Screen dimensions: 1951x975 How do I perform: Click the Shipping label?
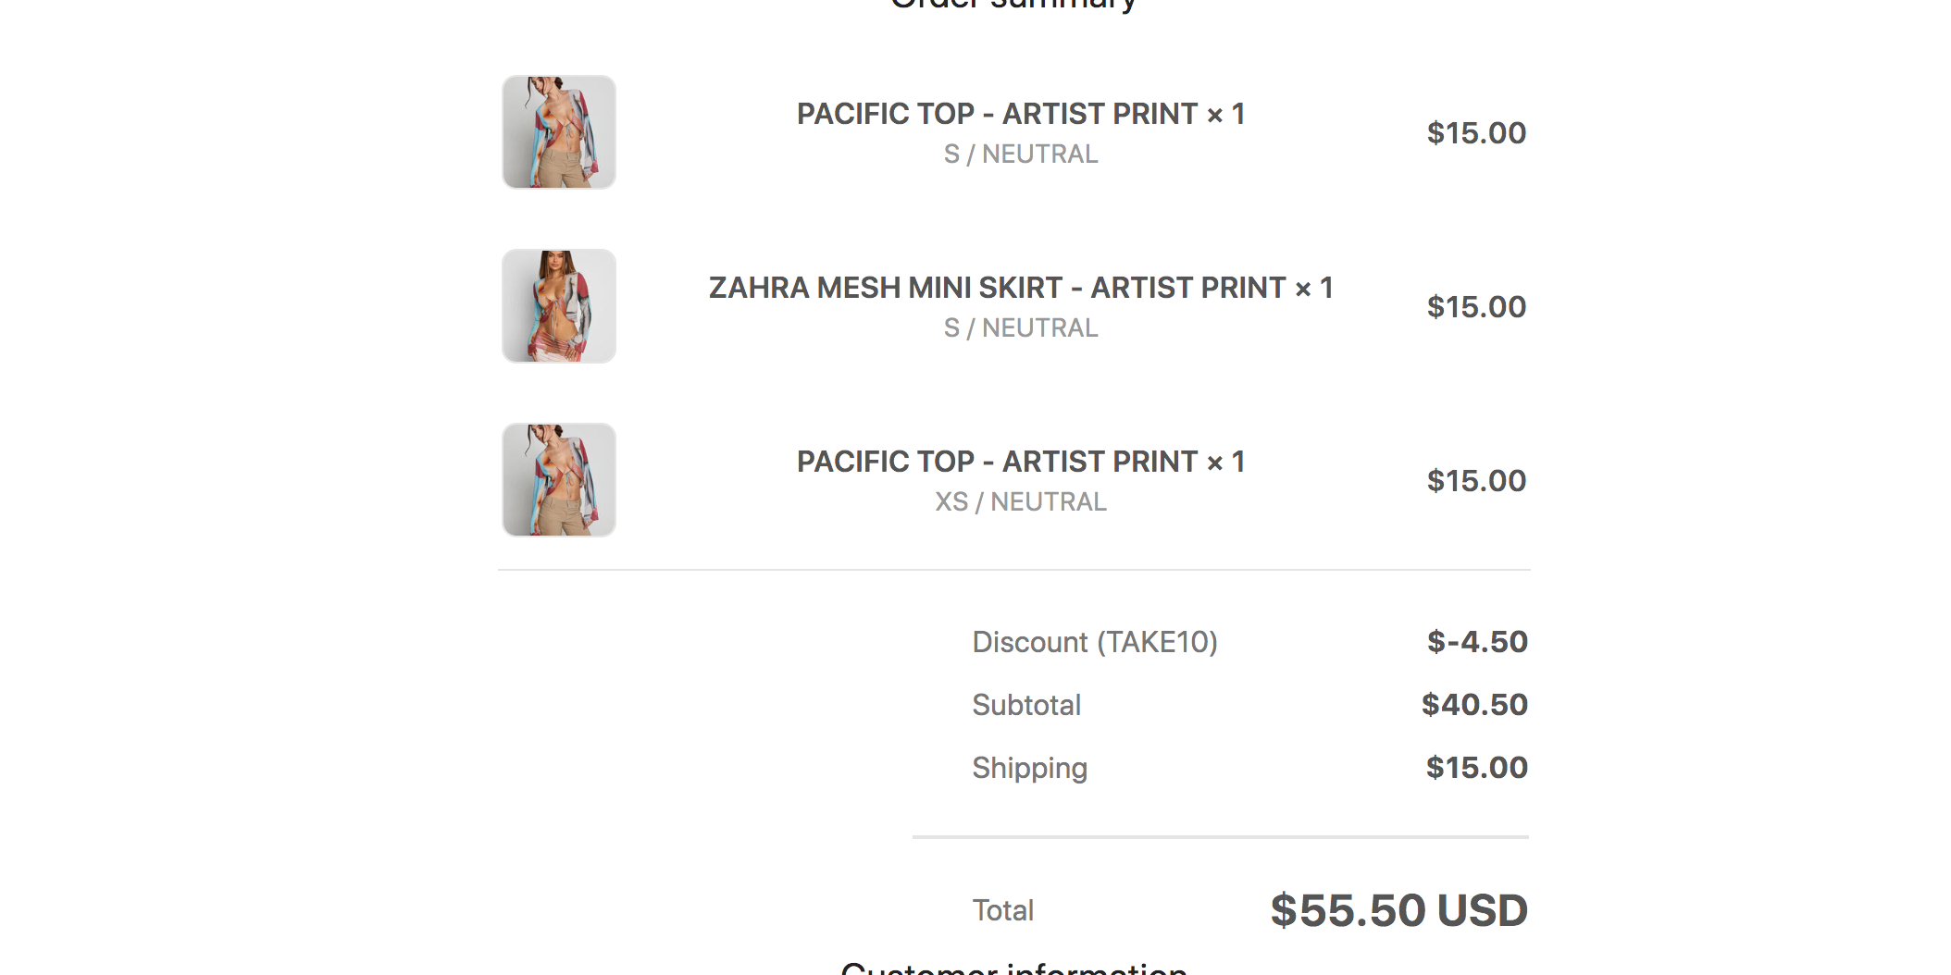pos(1029,768)
